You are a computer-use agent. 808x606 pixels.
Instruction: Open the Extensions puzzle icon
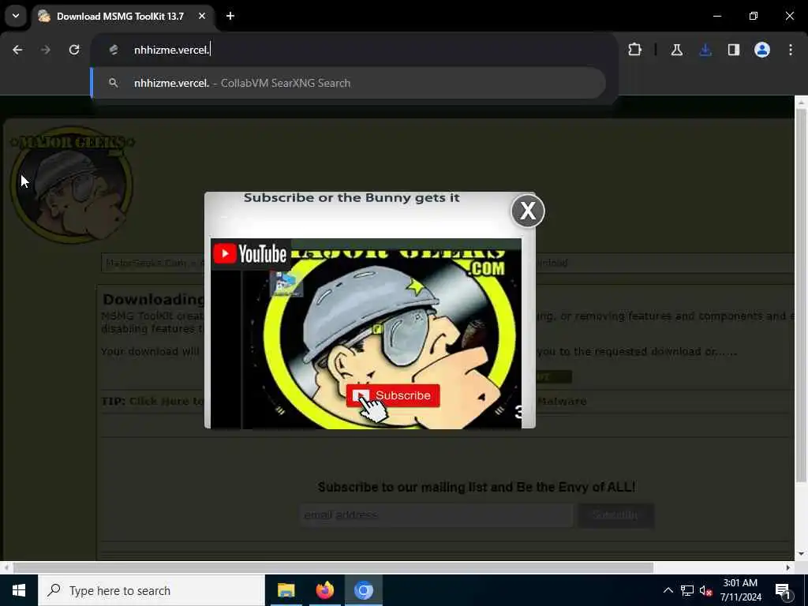point(635,50)
